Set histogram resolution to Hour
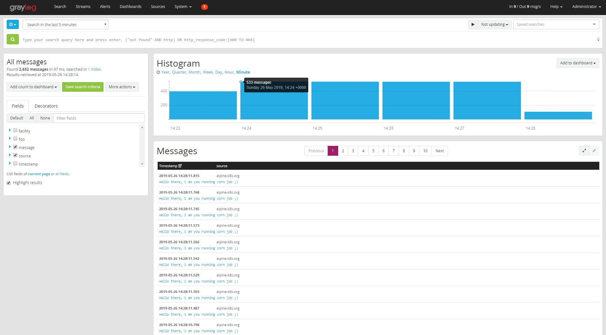This screenshot has height=335, width=606. [229, 72]
